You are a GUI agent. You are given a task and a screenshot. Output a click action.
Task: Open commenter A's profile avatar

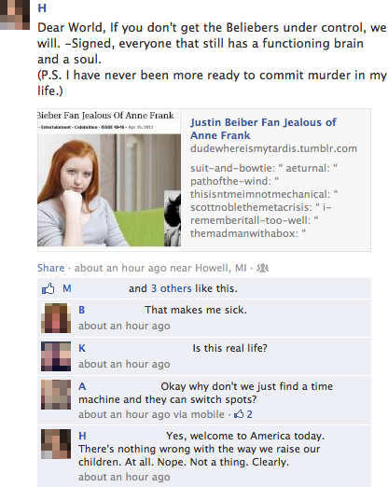point(56,395)
